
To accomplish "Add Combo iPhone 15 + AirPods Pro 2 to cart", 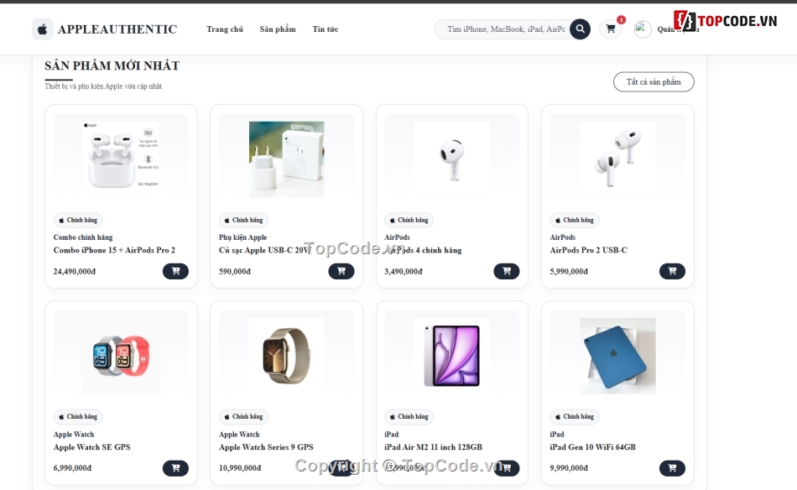I will 175,271.
